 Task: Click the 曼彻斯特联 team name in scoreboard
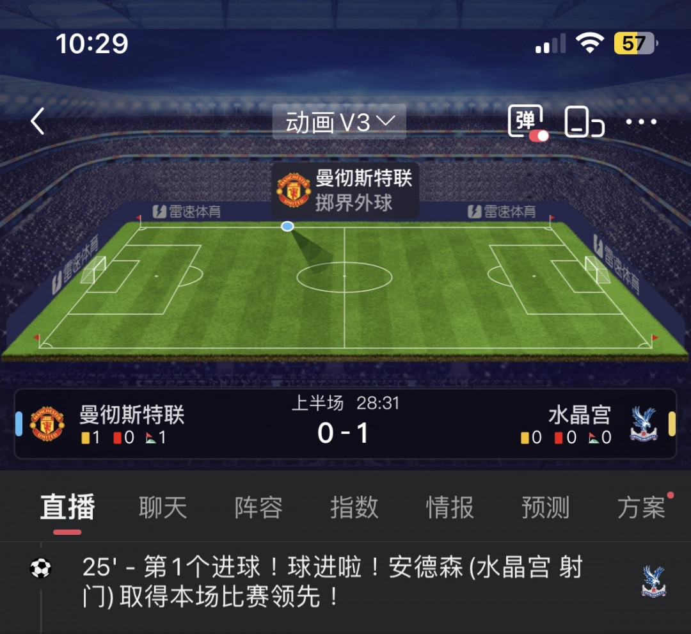click(132, 415)
